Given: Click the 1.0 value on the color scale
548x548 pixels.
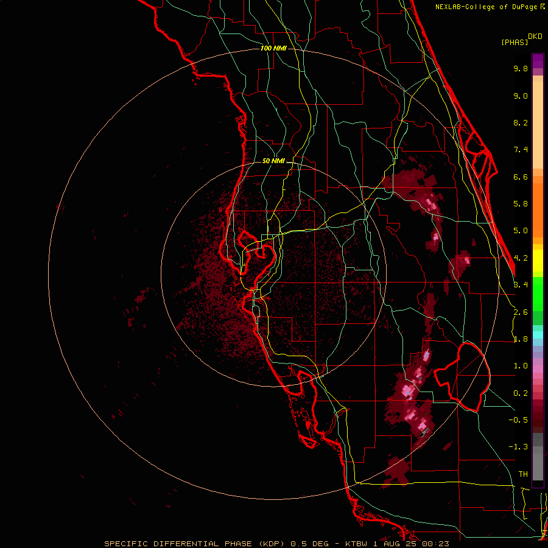Looking at the screenshot, I should click(x=521, y=366).
